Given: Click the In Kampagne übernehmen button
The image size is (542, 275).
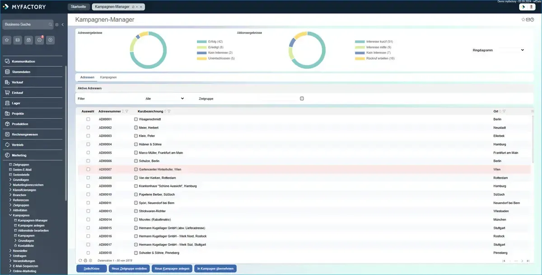Looking at the screenshot, I should click(215, 269).
